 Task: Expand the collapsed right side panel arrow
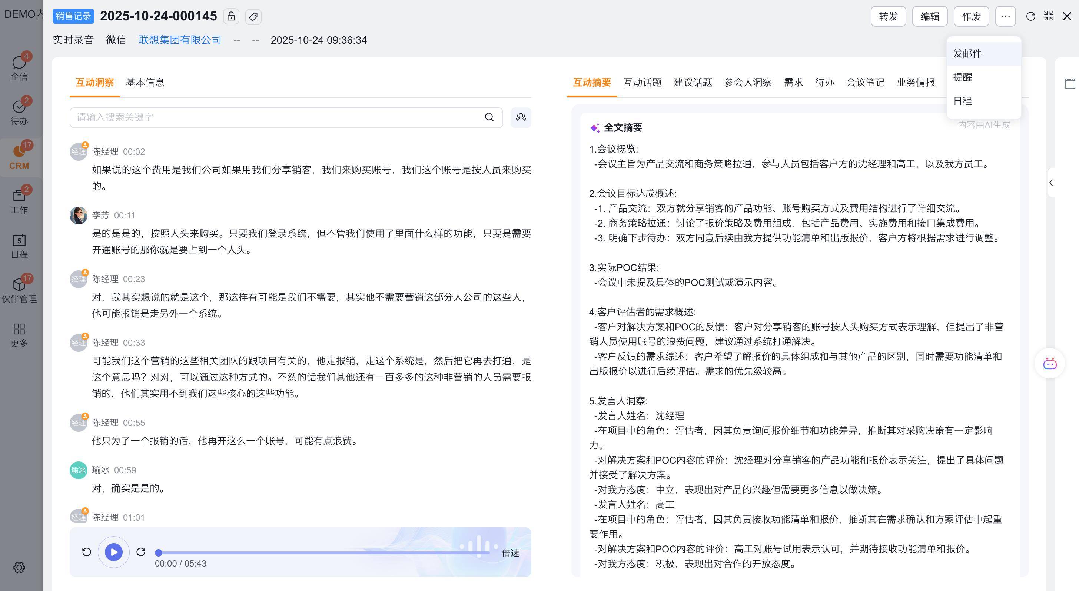click(x=1051, y=183)
